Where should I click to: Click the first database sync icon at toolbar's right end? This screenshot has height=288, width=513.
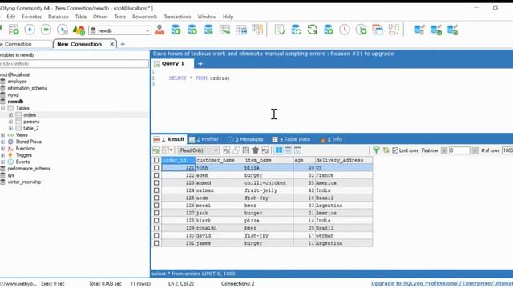420,30
